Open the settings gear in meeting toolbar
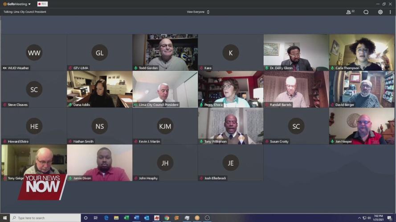This screenshot has width=396, height=222. coord(380,12)
